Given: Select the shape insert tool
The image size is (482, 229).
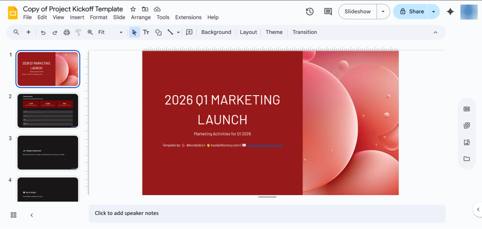Looking at the screenshot, I should coord(158,33).
